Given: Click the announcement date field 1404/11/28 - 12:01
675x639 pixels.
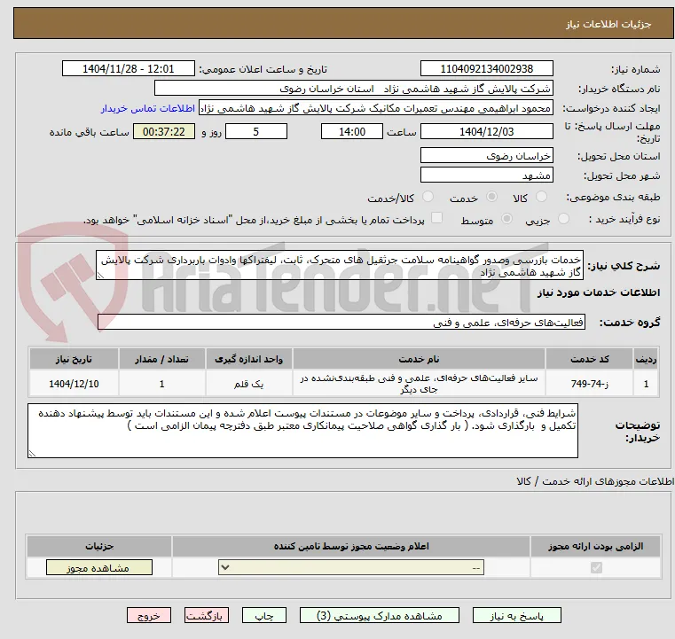Looking at the screenshot, I should [129, 69].
